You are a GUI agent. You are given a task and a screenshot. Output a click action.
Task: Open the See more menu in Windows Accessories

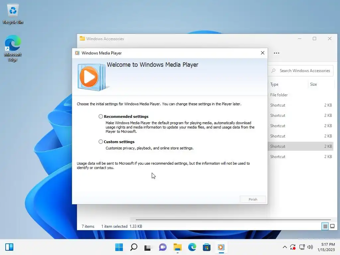click(277, 53)
